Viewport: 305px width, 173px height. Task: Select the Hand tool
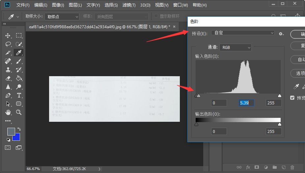click(x=8, y=112)
